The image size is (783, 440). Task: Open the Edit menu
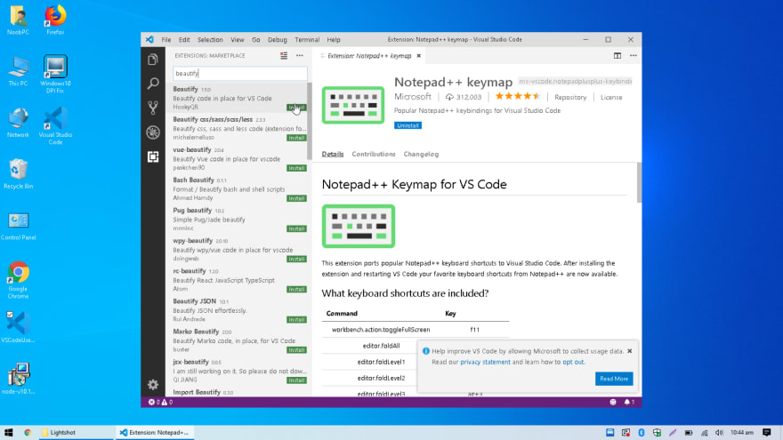tap(184, 40)
